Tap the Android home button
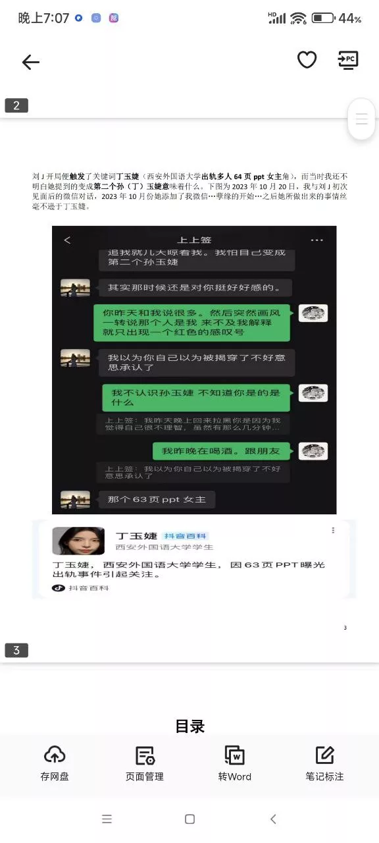 [x=189, y=819]
